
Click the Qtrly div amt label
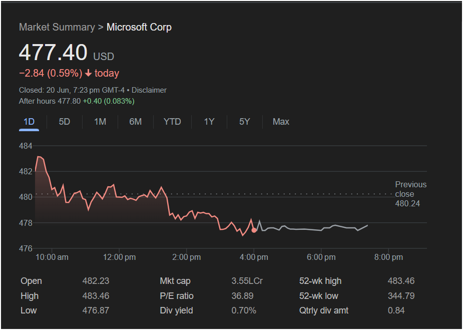(324, 310)
